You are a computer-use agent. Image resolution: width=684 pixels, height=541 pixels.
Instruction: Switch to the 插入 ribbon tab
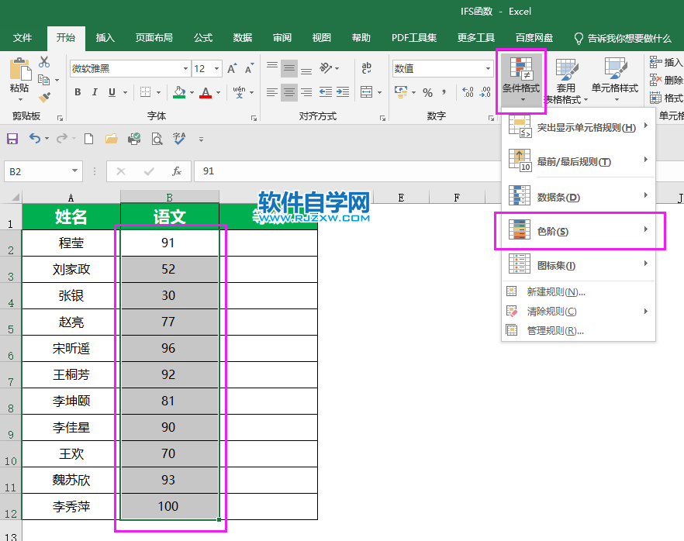(105, 37)
